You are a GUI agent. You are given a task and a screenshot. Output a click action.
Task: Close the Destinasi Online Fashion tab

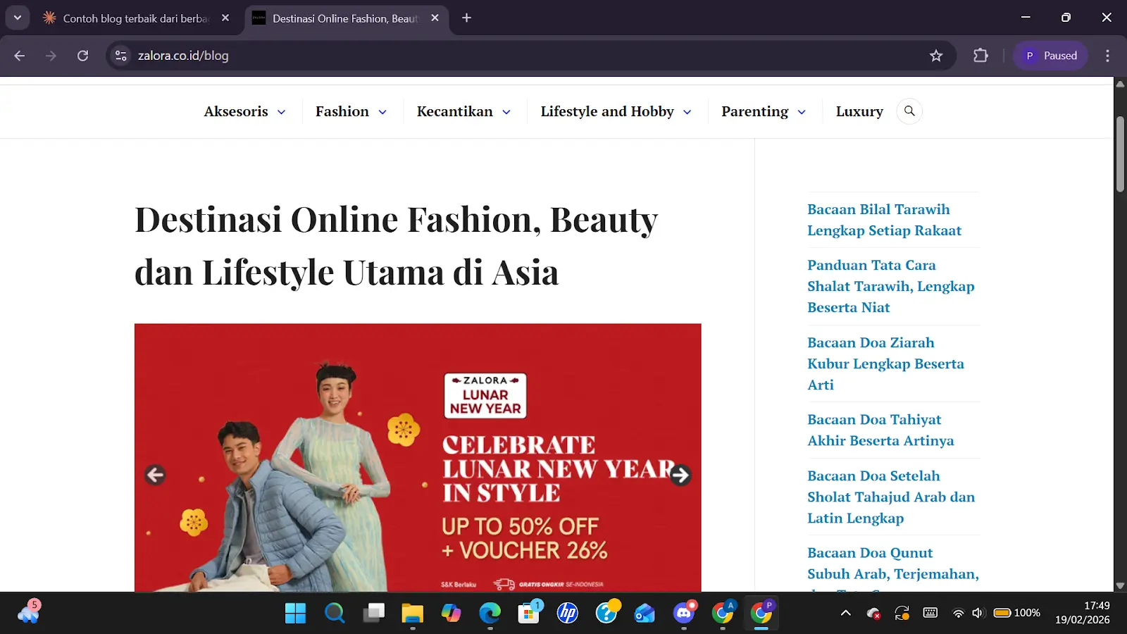point(435,18)
